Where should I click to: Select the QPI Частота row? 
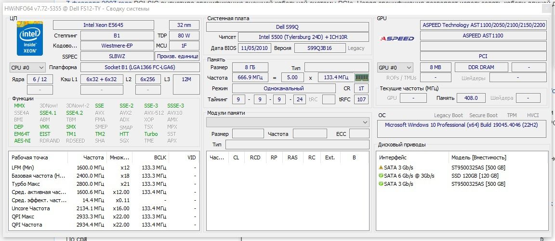(104, 225)
